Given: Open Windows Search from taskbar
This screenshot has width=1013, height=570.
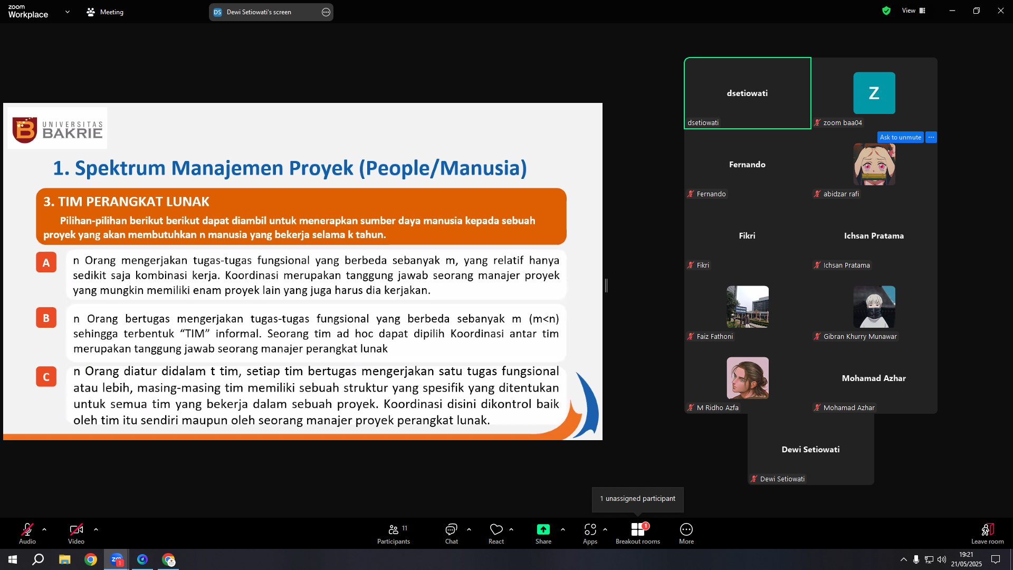Looking at the screenshot, I should [38, 559].
